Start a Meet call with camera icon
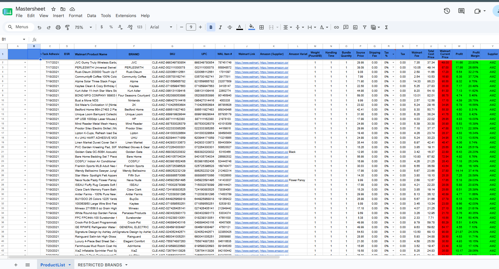The height and width of the screenshot is (269, 499). coord(478,11)
